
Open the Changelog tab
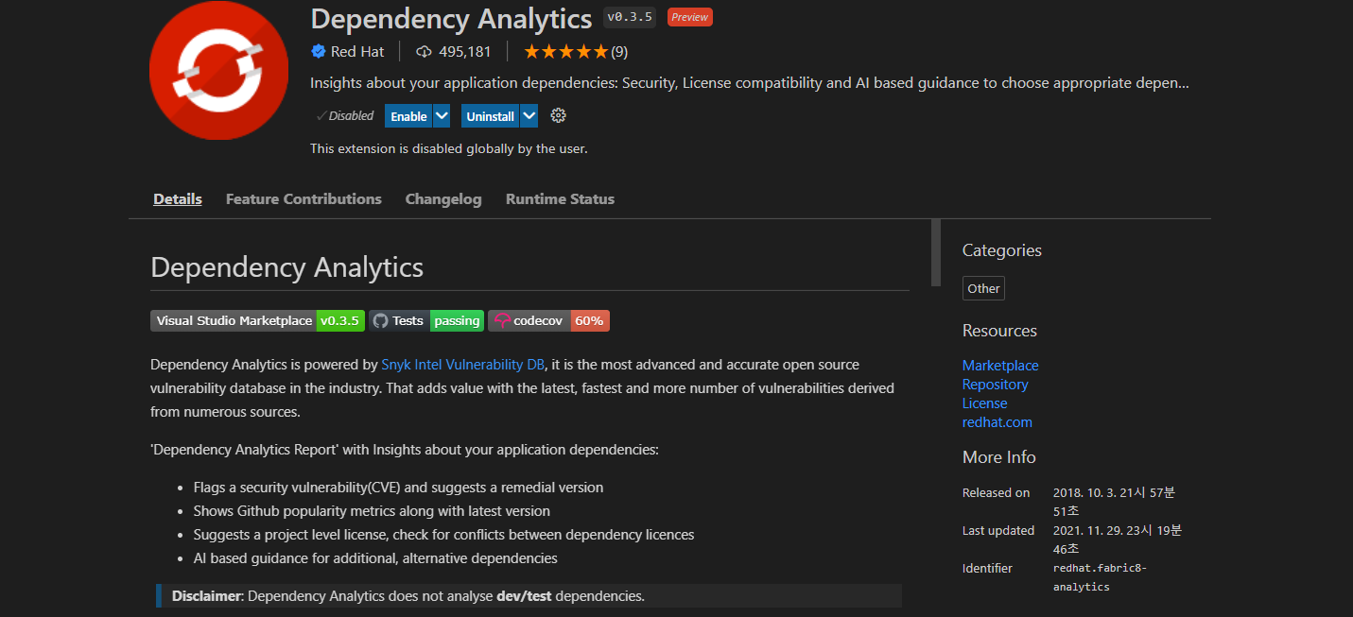pos(443,198)
